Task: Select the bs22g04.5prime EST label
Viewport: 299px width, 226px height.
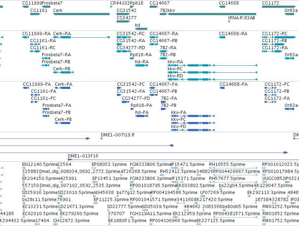Action: 236,186
